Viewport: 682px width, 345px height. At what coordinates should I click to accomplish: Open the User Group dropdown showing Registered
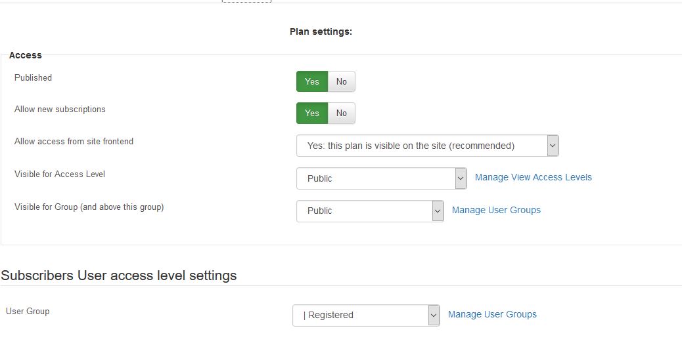tap(366, 315)
